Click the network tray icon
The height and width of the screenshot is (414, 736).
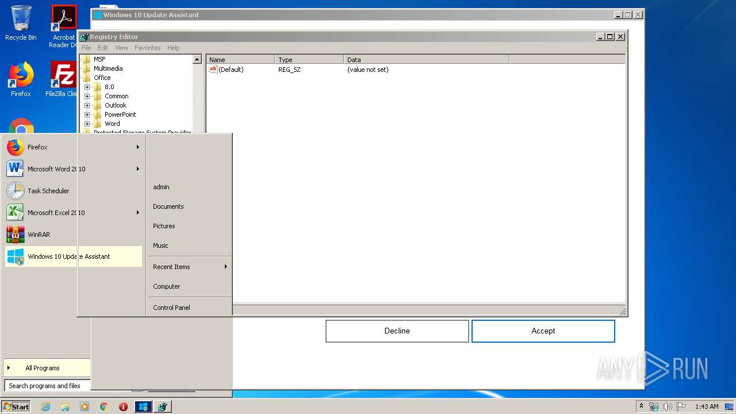point(654,407)
